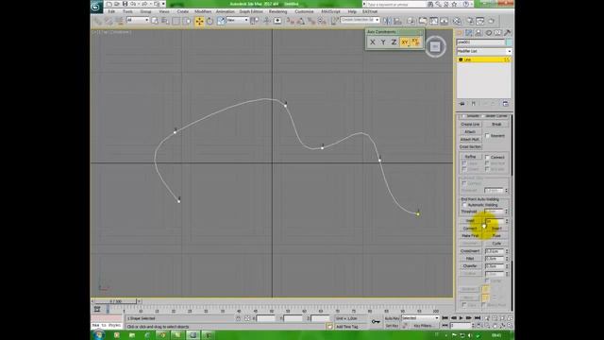Click the Rendered Frame Window icon
This screenshot has height=340, width=604.
480,21
